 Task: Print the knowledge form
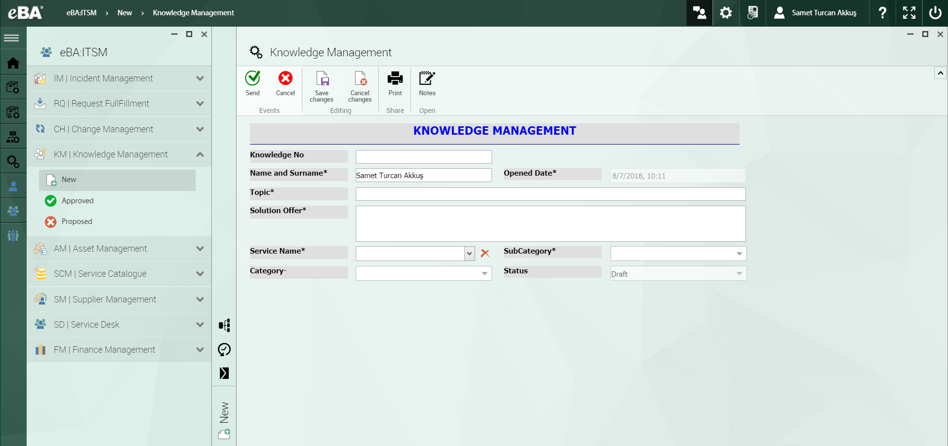click(395, 83)
